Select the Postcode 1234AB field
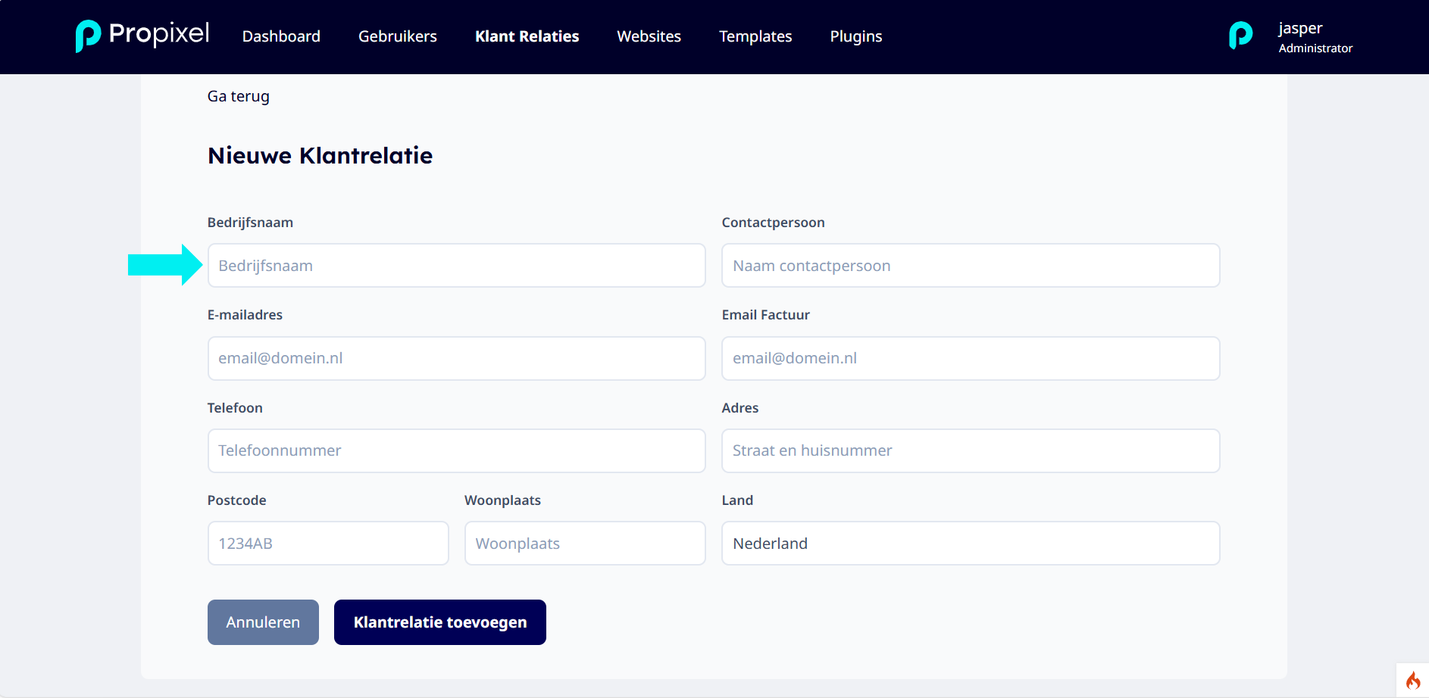The width and height of the screenshot is (1429, 698). tap(328, 543)
